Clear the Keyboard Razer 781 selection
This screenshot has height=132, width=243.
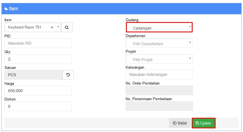(52, 27)
